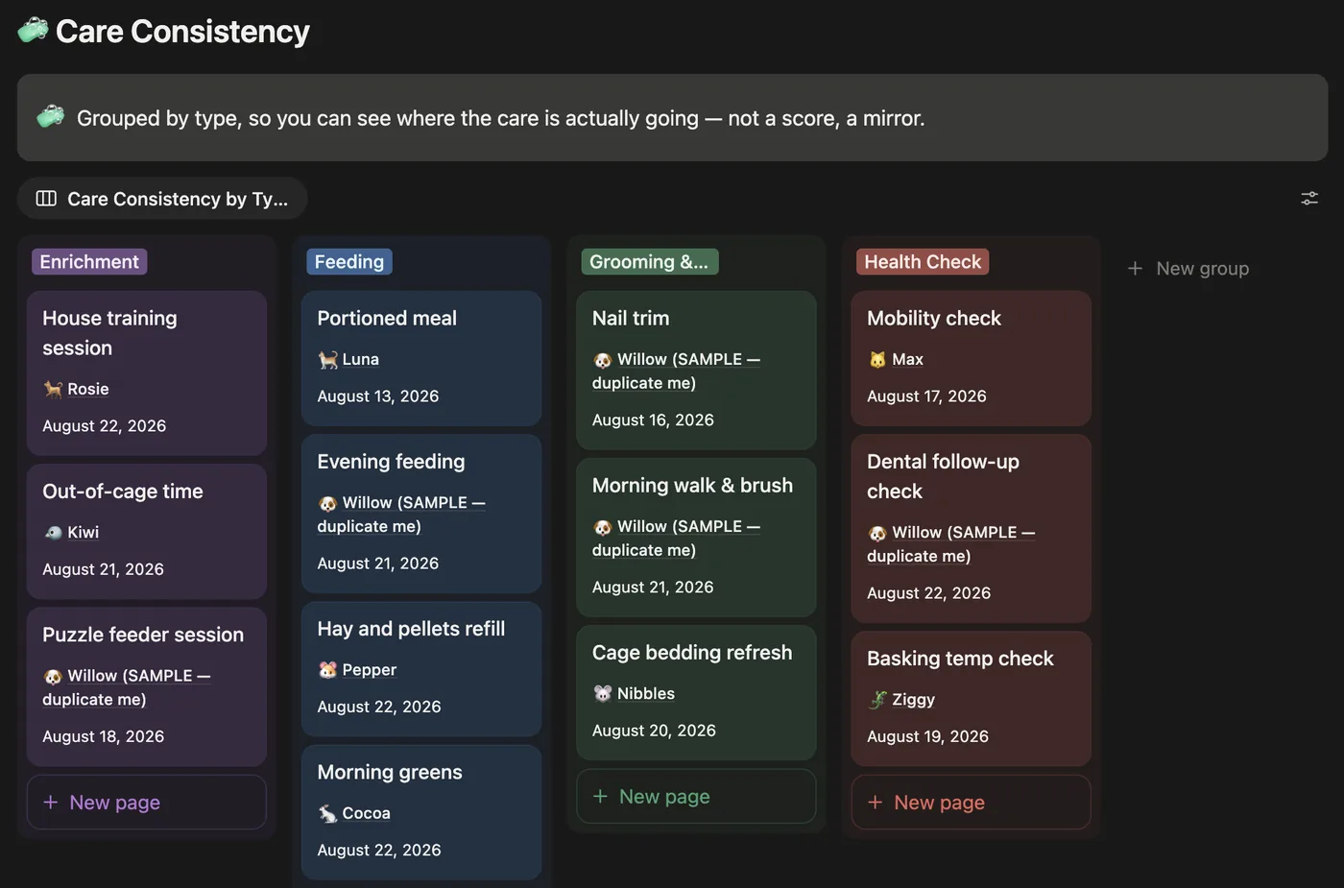Click Luna's cat icon in Portioned meal card

pyautogui.click(x=328, y=359)
